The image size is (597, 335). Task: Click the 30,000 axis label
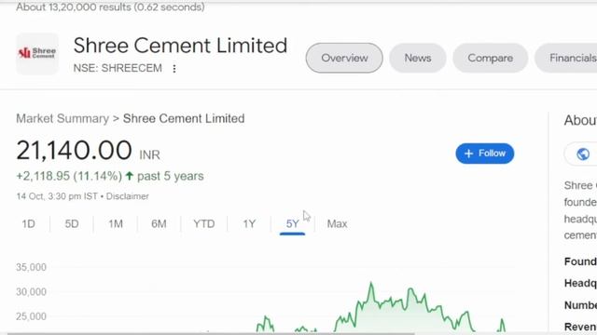(x=31, y=291)
